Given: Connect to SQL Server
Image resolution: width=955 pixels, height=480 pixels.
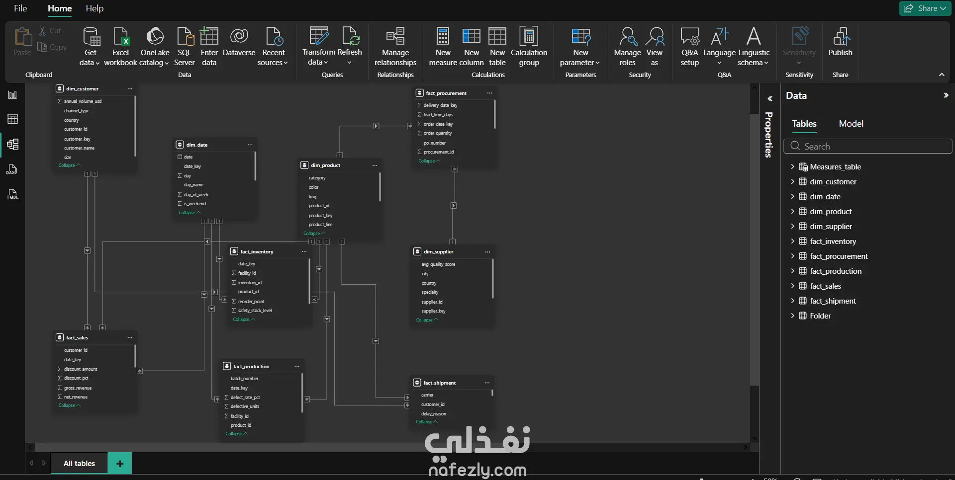Looking at the screenshot, I should (x=184, y=46).
